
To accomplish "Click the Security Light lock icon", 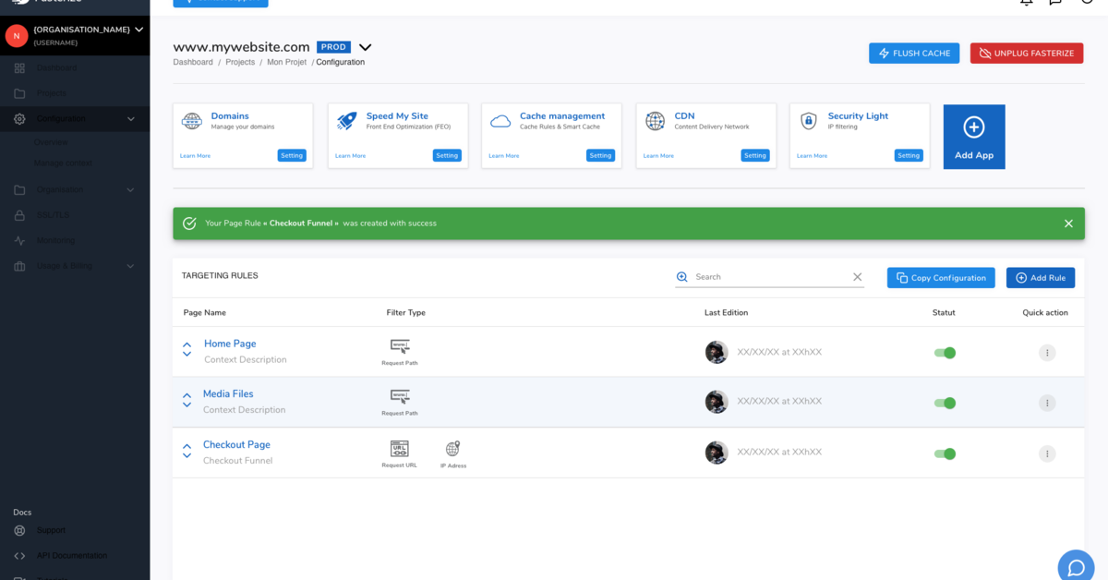I will [x=809, y=121].
